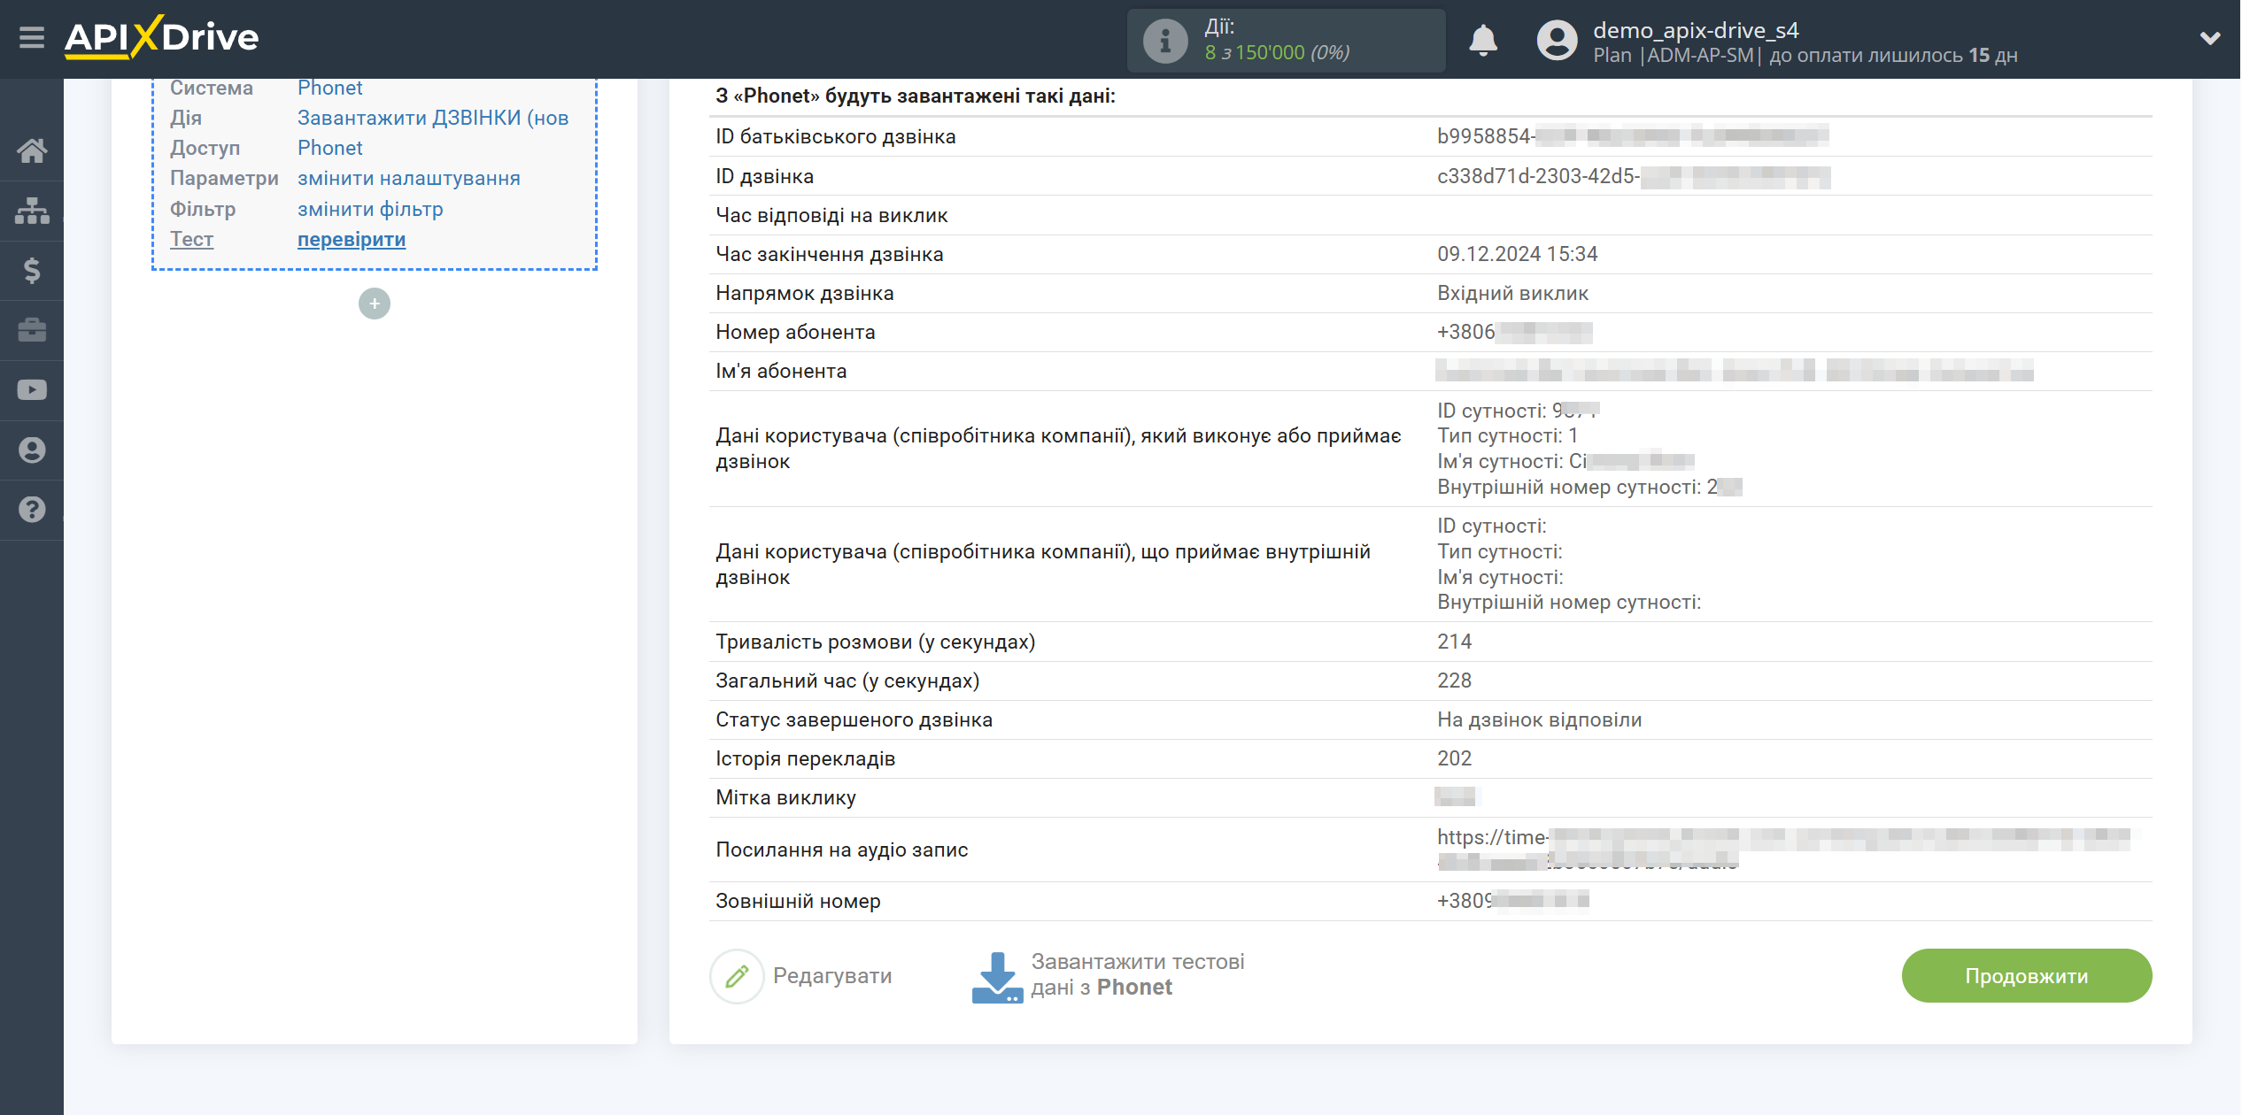Click the download test data icon
Image resolution: width=2242 pixels, height=1115 pixels.
point(997,977)
